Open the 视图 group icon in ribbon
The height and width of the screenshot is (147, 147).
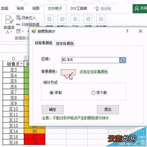(x=88, y=19)
